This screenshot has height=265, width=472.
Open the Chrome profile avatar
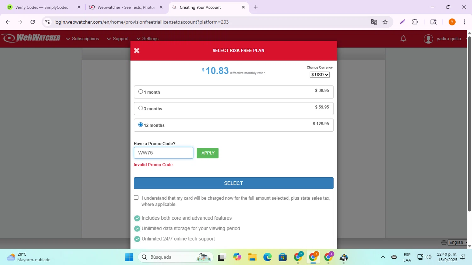(452, 22)
